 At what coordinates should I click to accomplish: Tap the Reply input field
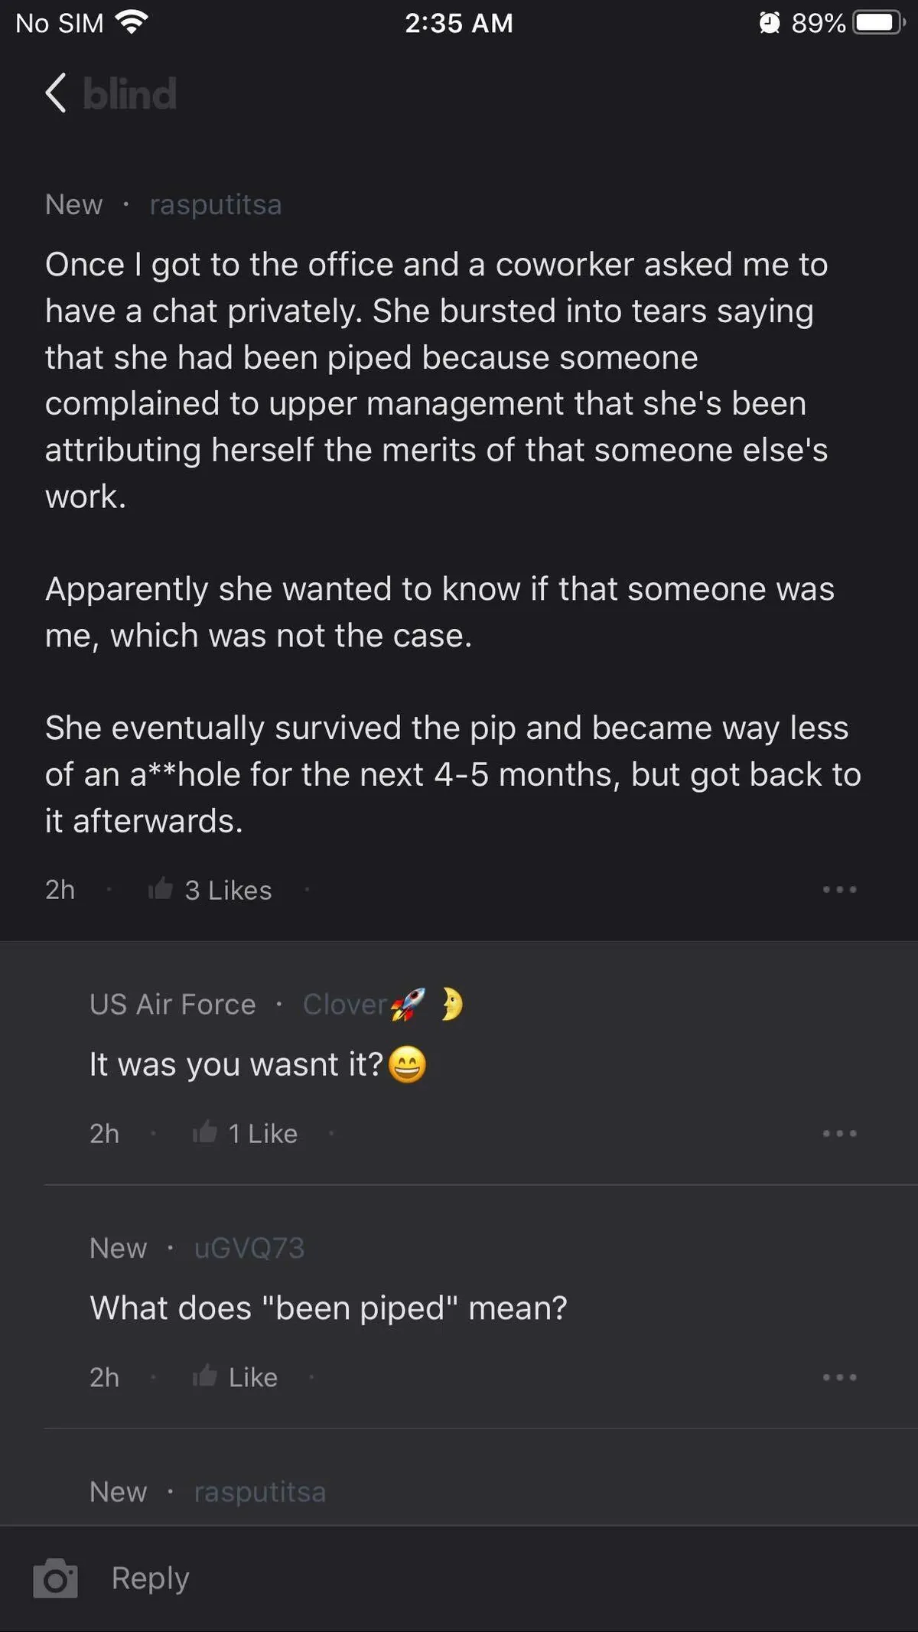[x=459, y=1578]
